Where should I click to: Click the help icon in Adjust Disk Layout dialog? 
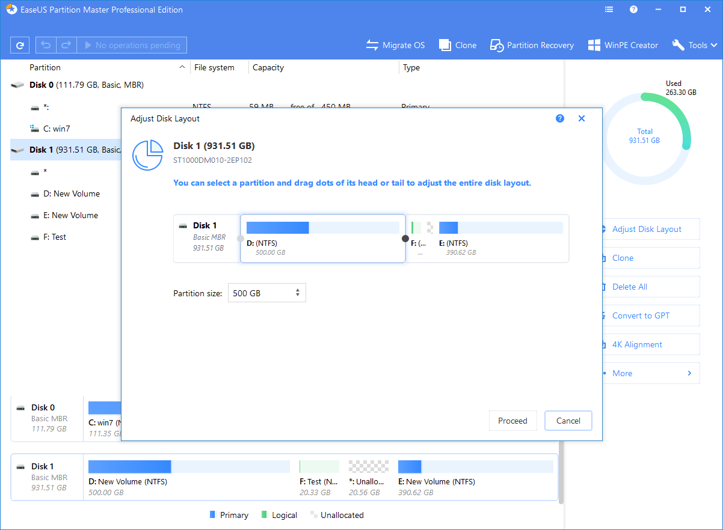[560, 118]
